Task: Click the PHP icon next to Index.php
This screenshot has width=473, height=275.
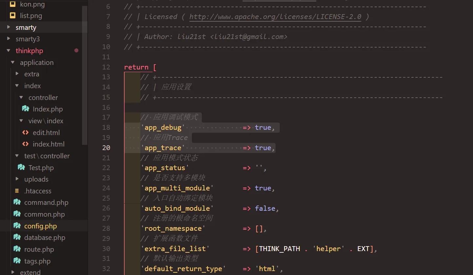Action: (25, 109)
